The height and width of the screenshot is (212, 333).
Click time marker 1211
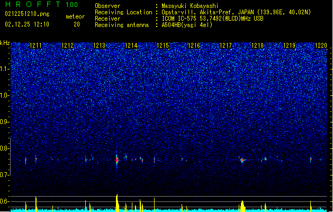[35, 45]
